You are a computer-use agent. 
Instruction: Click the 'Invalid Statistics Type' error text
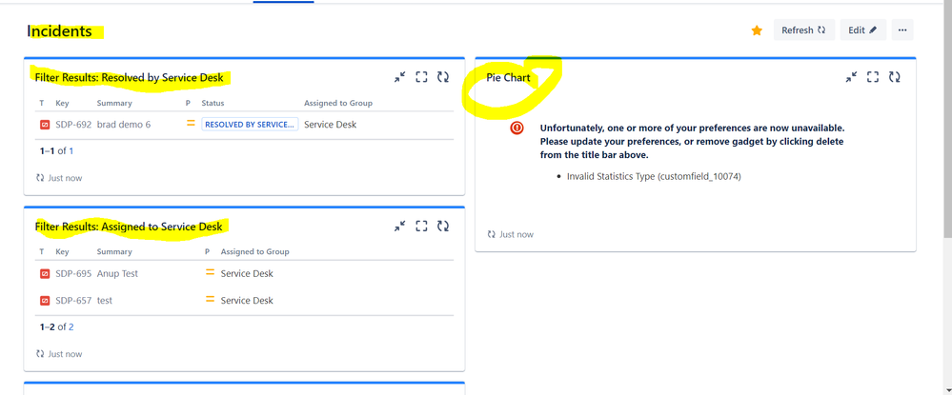654,177
